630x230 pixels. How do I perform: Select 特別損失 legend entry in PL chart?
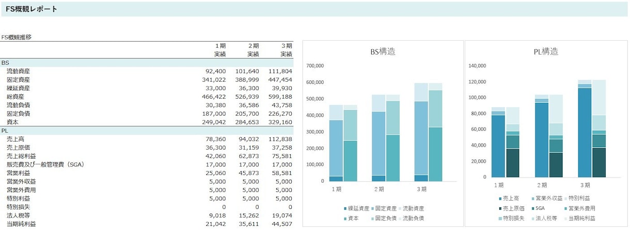point(511,219)
